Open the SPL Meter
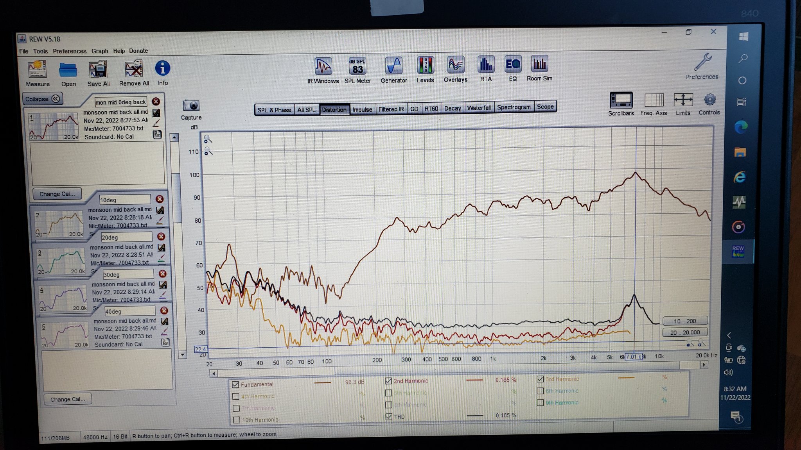 click(357, 70)
